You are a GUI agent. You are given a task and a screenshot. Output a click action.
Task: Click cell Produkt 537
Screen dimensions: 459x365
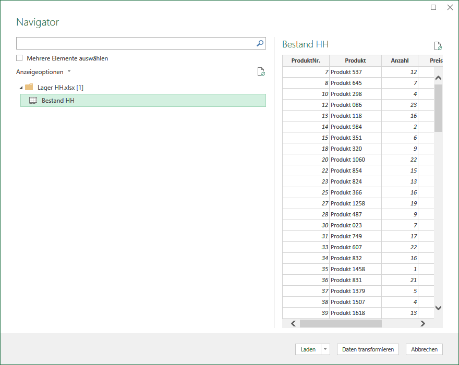[355, 72]
